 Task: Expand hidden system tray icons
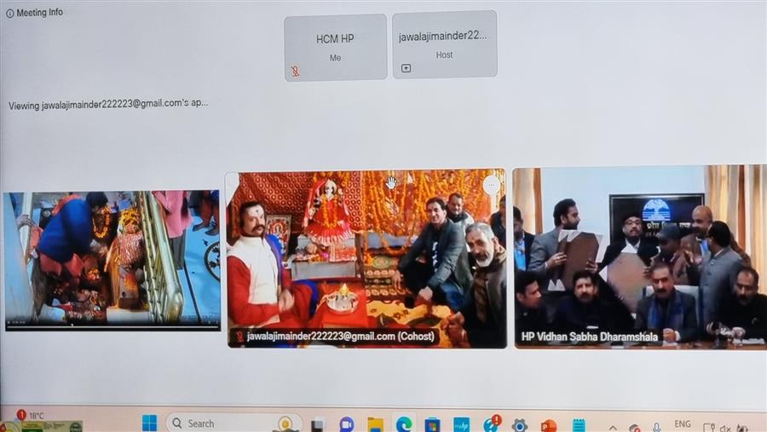613,428
